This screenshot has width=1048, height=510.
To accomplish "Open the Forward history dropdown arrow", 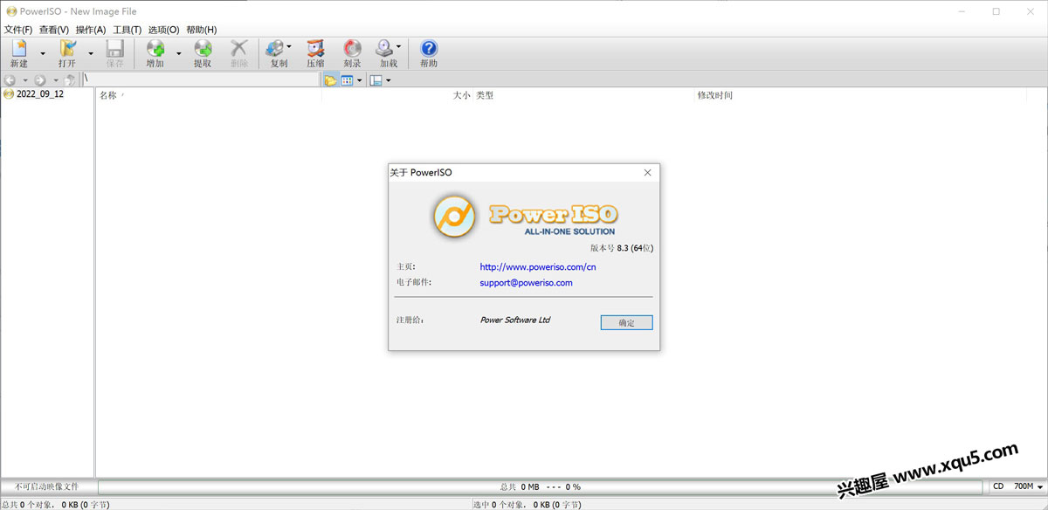I will point(55,79).
